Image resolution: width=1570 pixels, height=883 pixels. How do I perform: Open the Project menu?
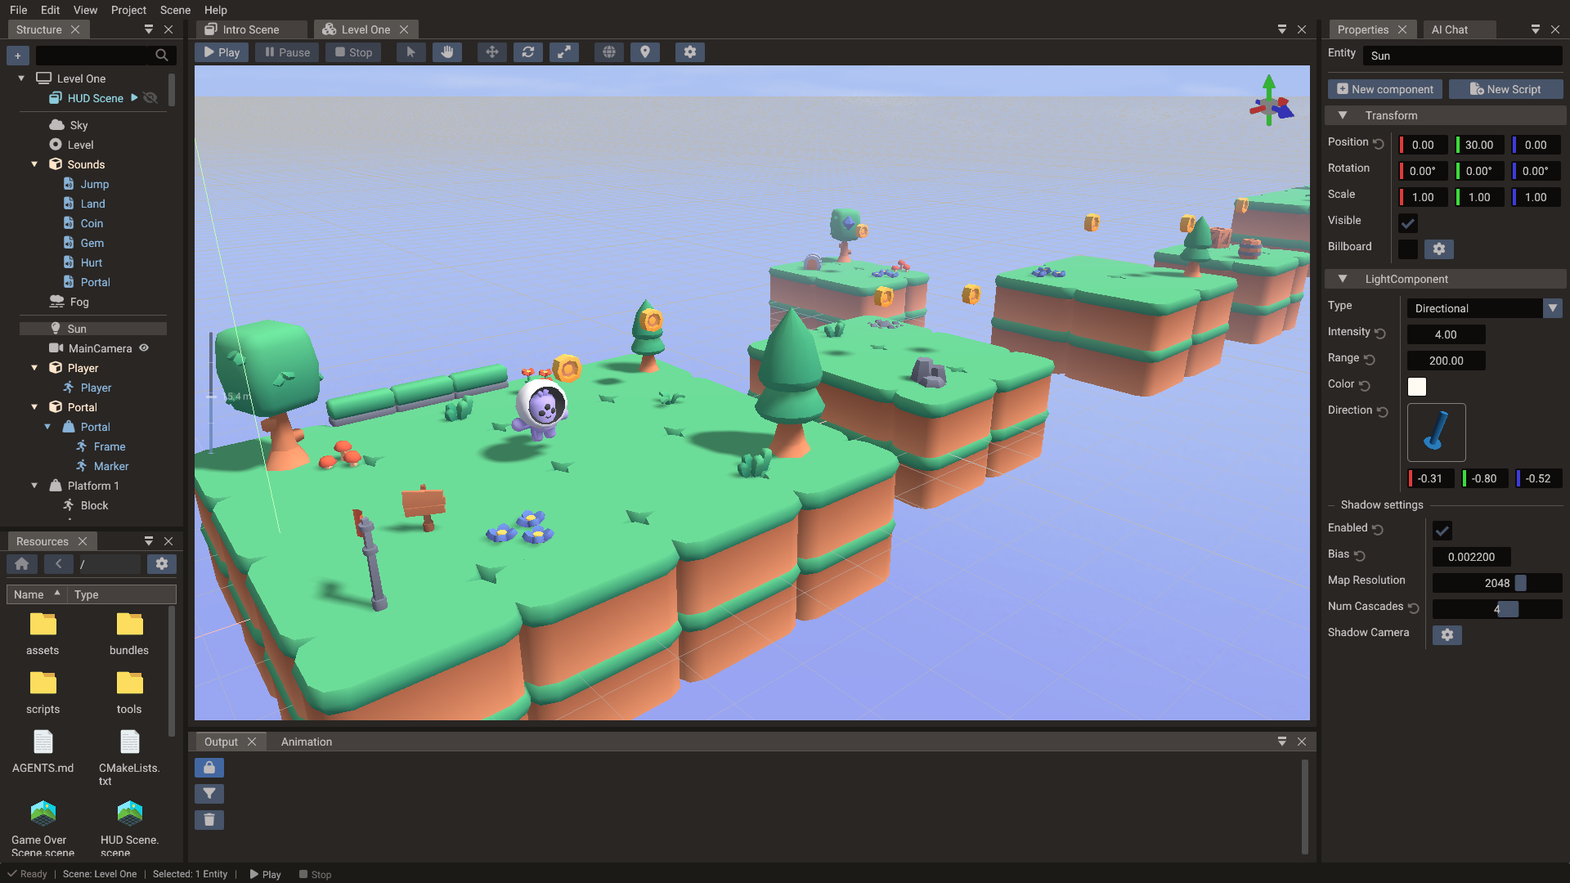pos(128,10)
